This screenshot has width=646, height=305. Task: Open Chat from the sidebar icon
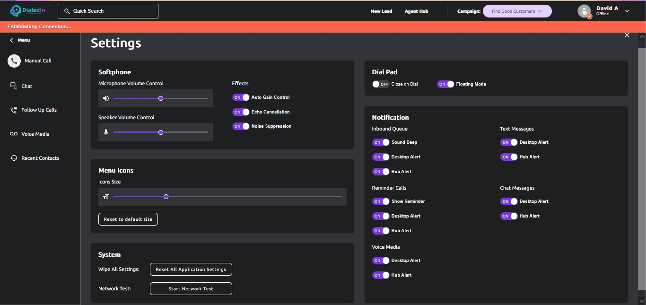pos(14,86)
